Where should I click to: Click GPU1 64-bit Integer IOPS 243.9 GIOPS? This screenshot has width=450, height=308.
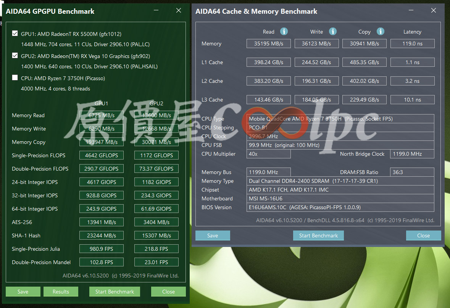[x=102, y=209]
